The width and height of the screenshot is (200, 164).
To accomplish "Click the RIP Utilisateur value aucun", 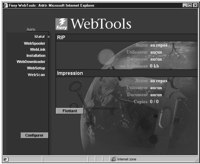I will click(x=156, y=52).
